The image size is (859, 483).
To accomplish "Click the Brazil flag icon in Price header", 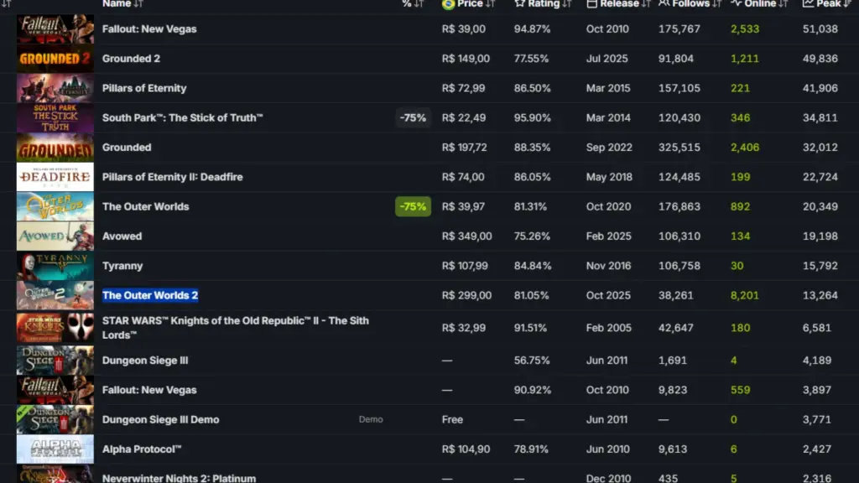I will [x=448, y=4].
